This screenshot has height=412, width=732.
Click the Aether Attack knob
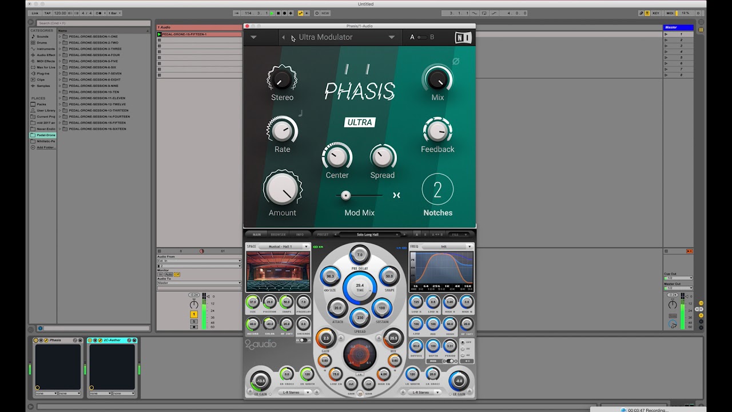point(337,308)
